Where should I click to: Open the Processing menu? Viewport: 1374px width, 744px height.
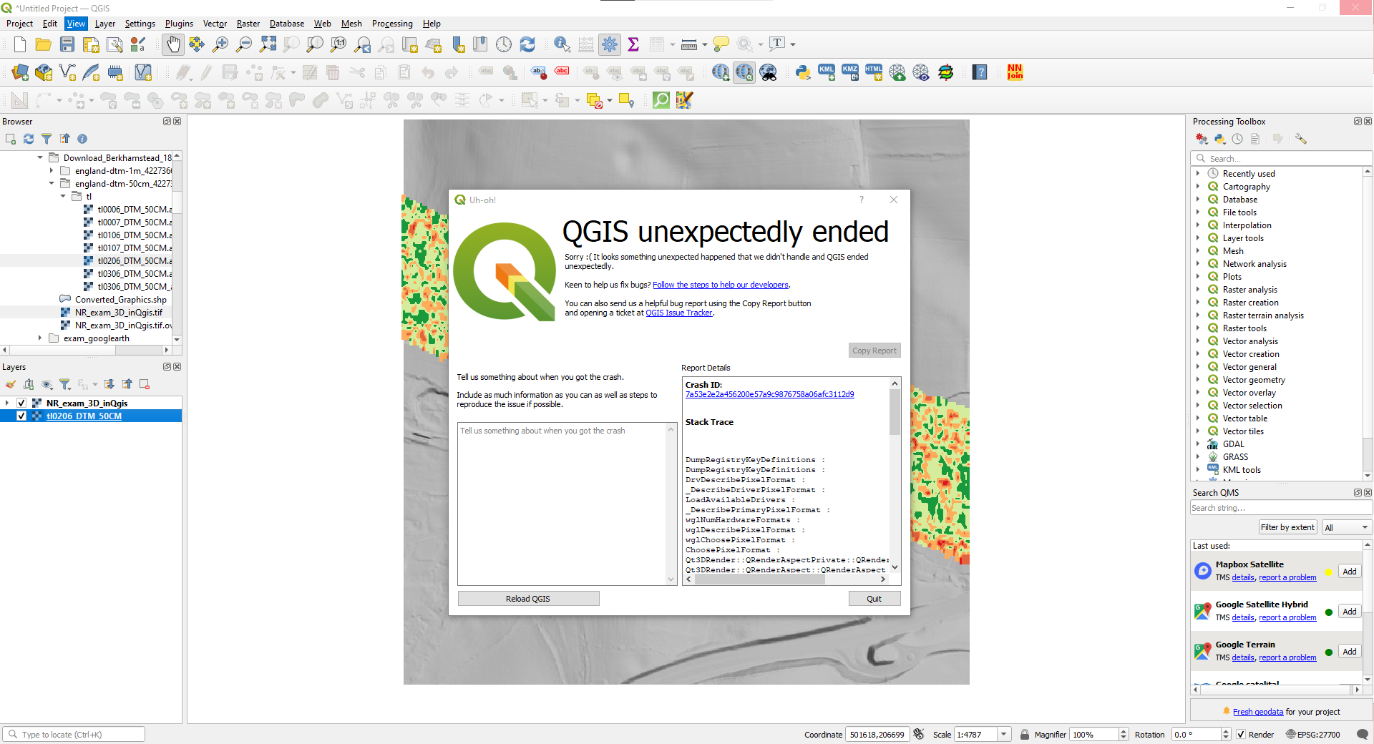click(x=392, y=24)
